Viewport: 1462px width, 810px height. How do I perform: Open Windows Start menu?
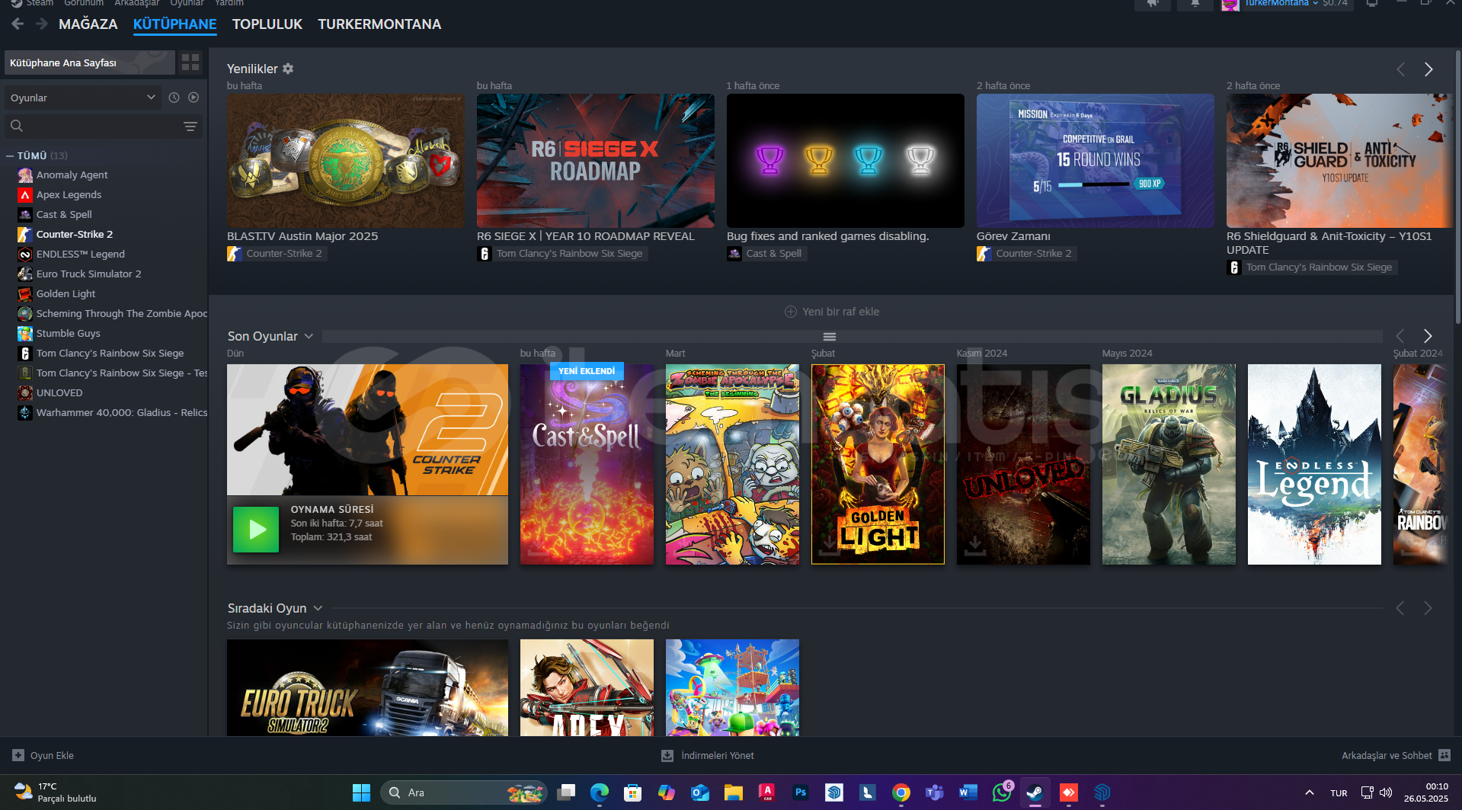point(361,792)
